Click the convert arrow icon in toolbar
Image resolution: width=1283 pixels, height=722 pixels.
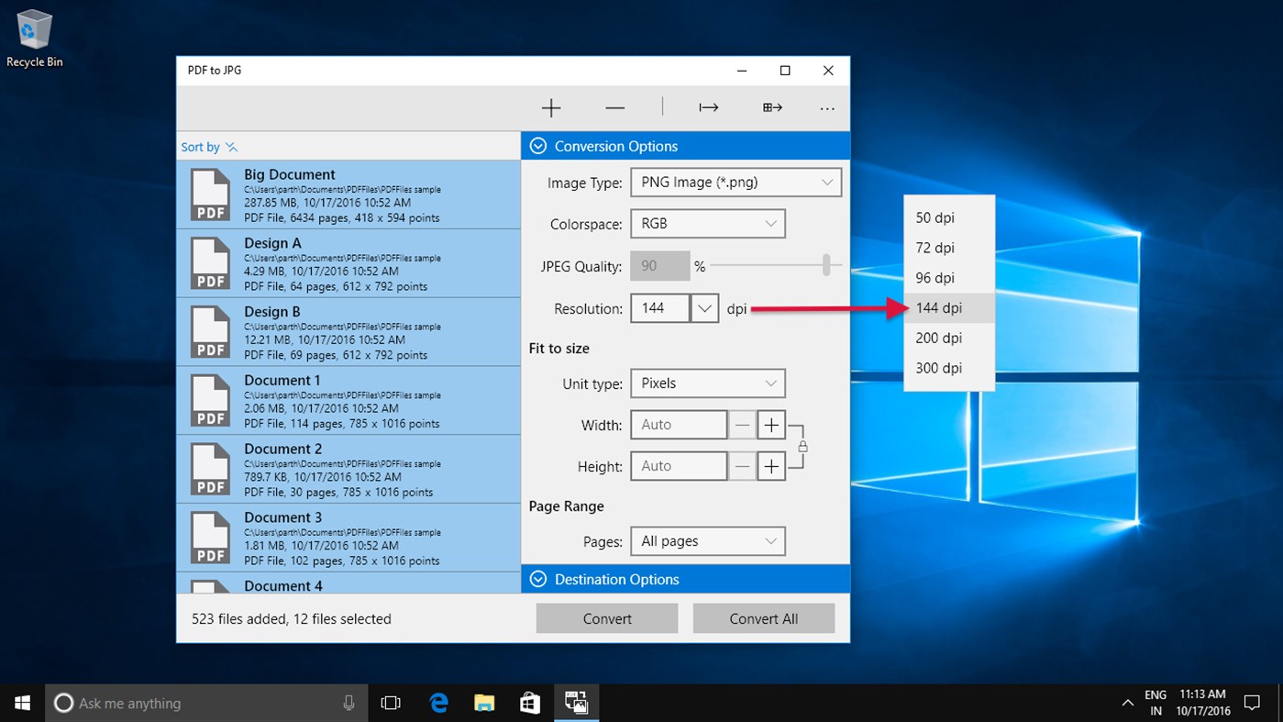pos(708,108)
